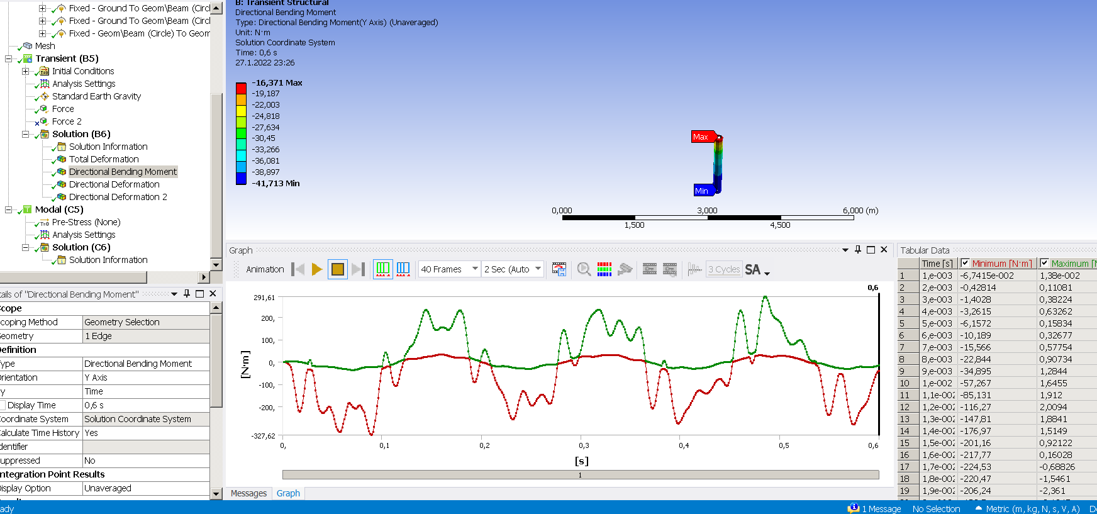Select the blue Result Sets frames icon

click(x=403, y=269)
